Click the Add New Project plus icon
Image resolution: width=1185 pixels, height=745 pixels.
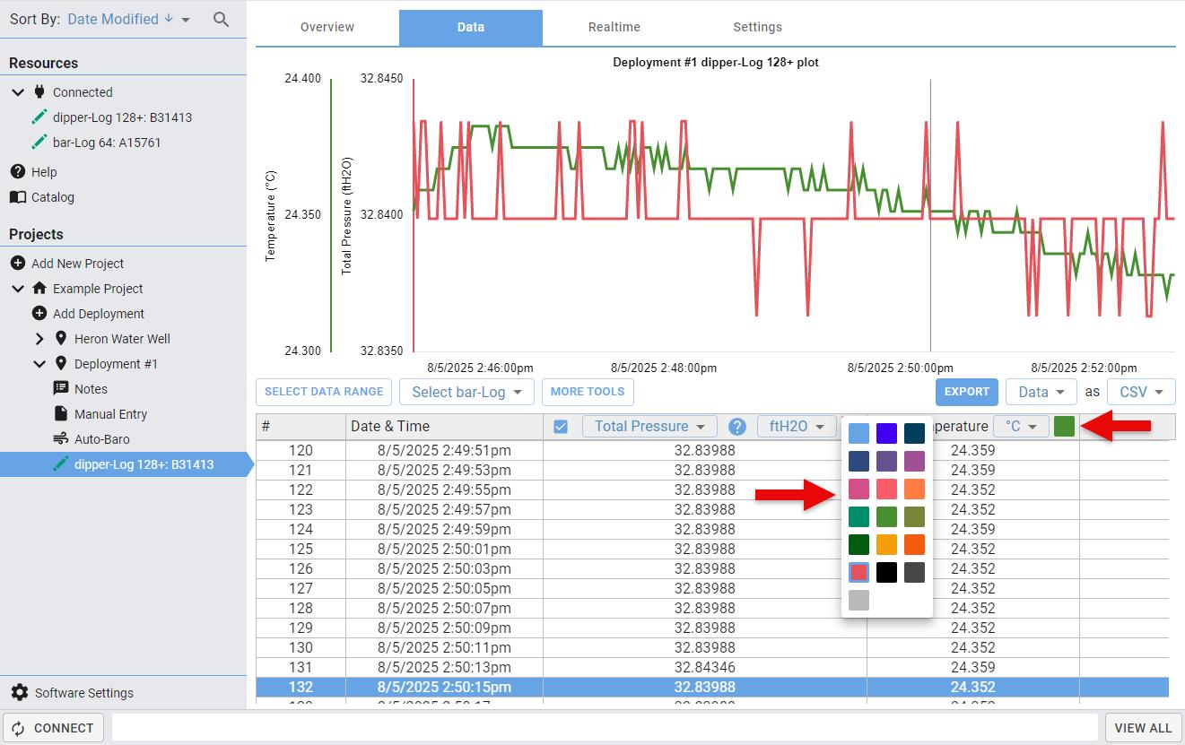17,263
